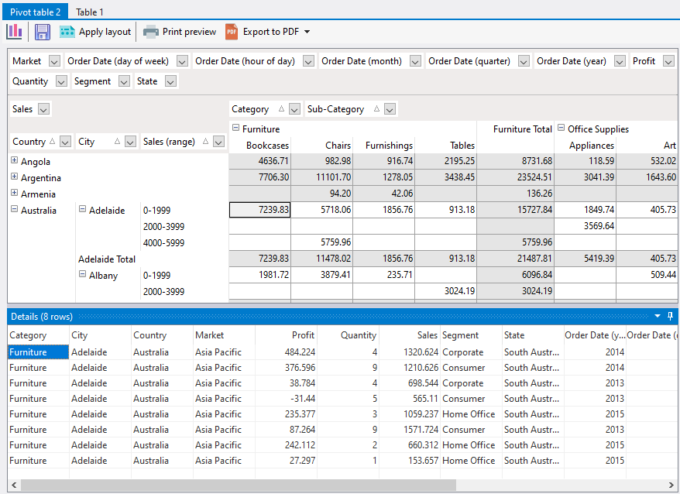Collapse the Australia country row
The image size is (680, 494).
coord(14,210)
